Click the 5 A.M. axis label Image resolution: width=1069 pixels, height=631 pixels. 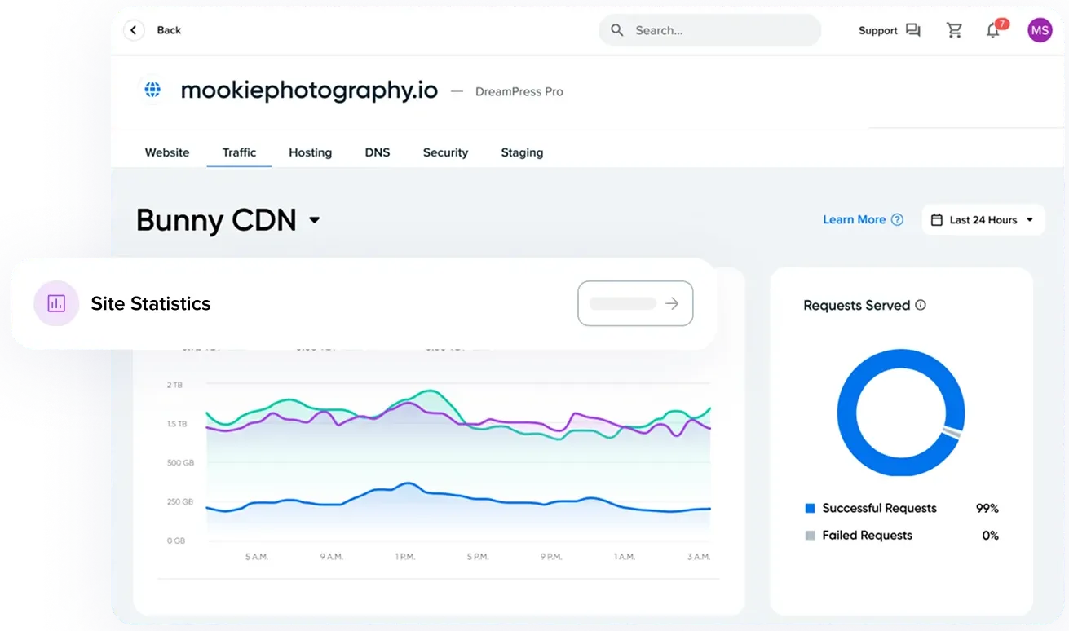pyautogui.click(x=257, y=557)
